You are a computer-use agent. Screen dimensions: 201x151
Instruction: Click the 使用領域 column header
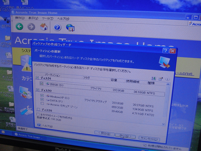[132, 81]
